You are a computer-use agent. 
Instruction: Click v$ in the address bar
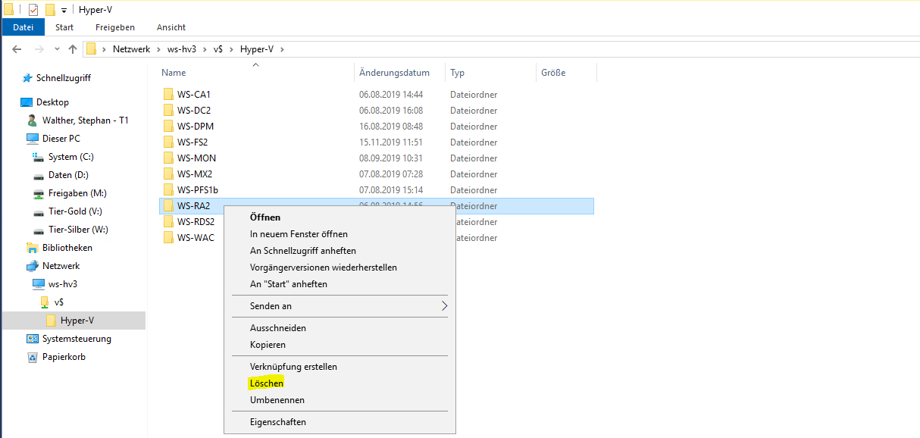(218, 49)
